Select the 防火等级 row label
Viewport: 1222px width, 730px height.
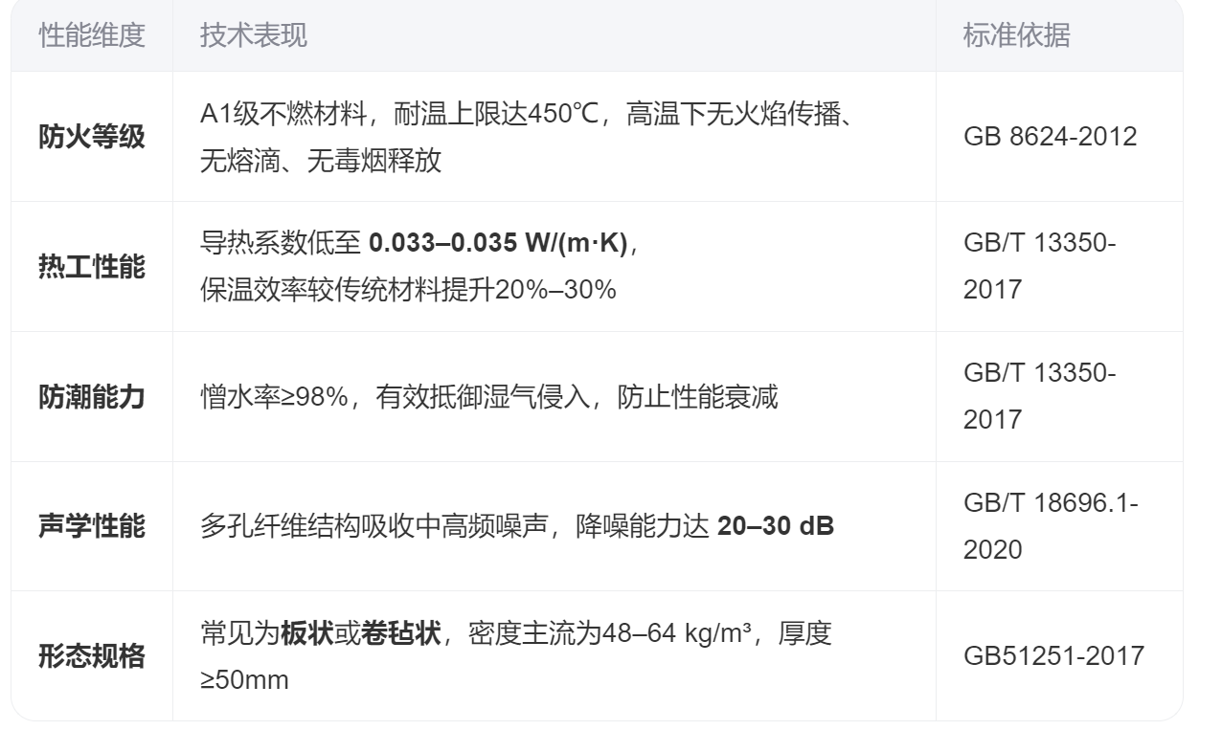click(x=92, y=137)
